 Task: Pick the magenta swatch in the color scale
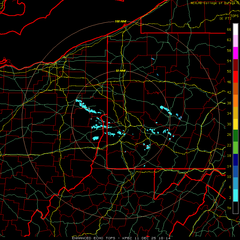(235, 53)
